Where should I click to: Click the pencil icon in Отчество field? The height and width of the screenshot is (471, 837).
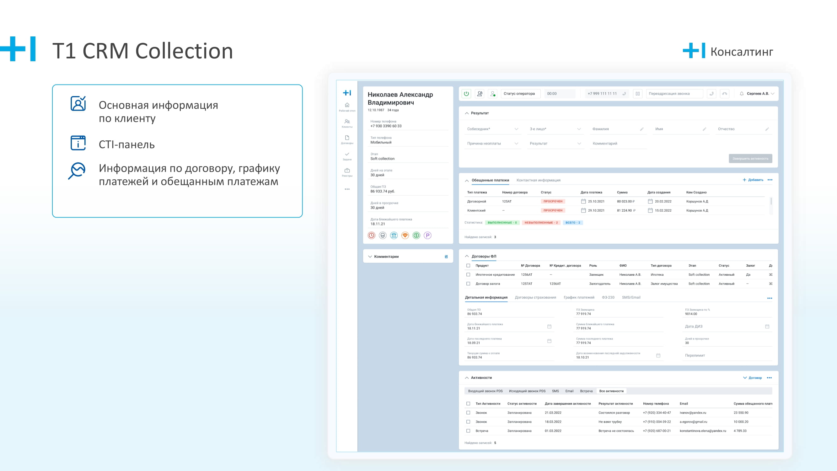767,129
